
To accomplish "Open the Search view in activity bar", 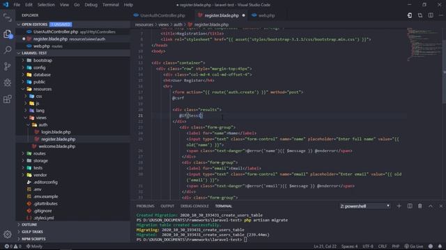I will pyautogui.click(x=8, y=50).
